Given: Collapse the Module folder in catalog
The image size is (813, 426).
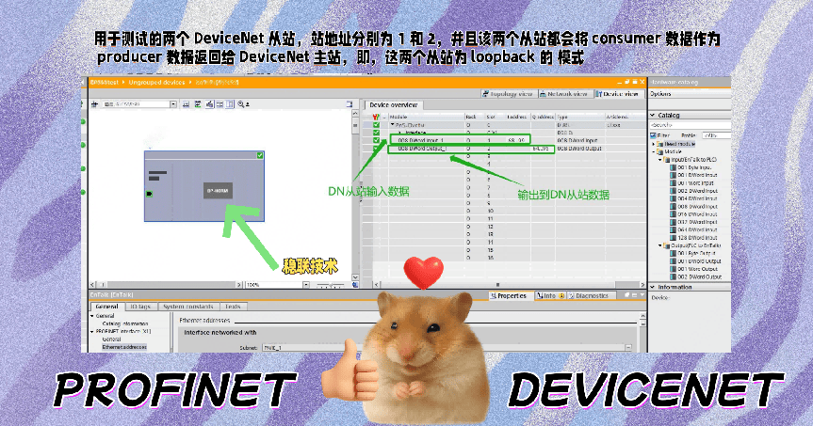Looking at the screenshot, I should click(x=654, y=151).
